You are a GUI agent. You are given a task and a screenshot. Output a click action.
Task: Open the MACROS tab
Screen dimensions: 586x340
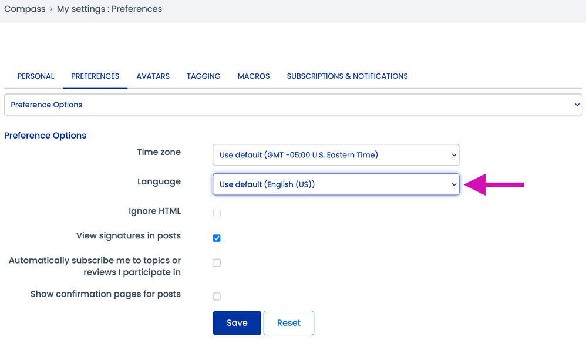click(x=254, y=76)
